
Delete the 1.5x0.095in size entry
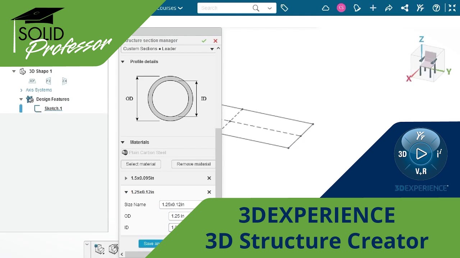[209, 178]
